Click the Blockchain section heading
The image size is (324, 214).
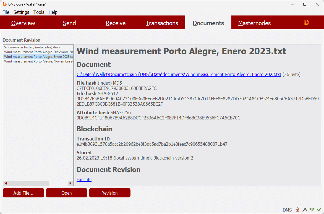click(95, 129)
